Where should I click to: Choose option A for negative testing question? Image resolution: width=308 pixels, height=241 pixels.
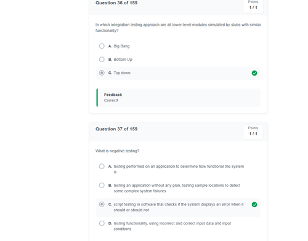coord(102,166)
